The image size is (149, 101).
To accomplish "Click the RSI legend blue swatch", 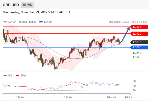I will (5, 76).
